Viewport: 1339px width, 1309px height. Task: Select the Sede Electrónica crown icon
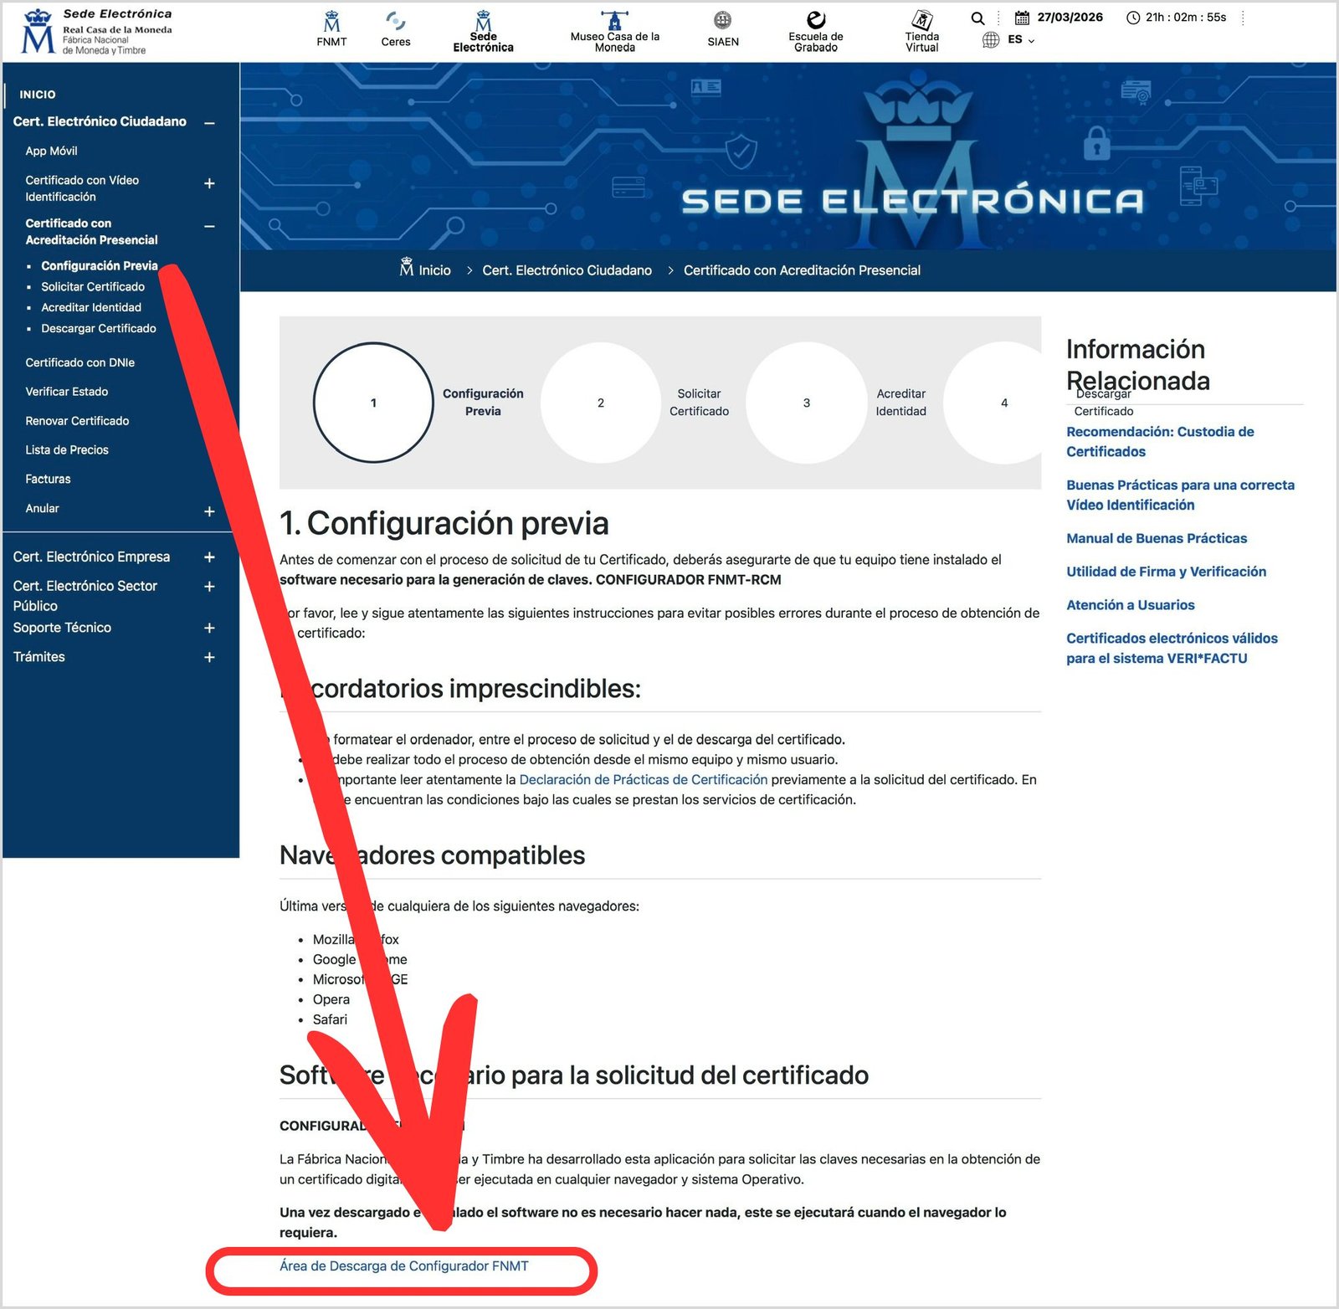[x=483, y=21]
